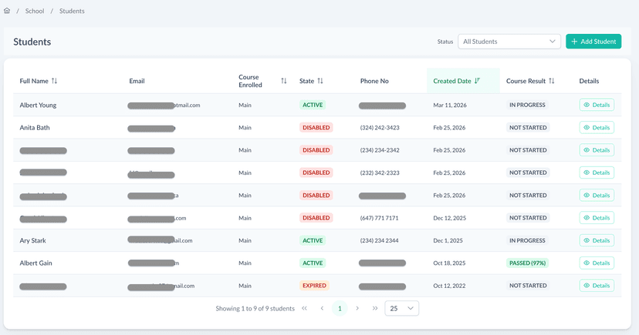Go to last page arrow
639x335 pixels.
375,309
